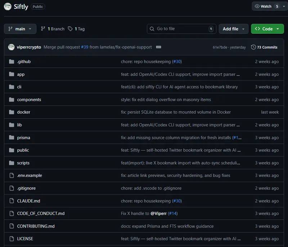Image resolution: width=288 pixels, height=247 pixels.
Task: Expand the commit message ellipsis button
Action: point(158,47)
